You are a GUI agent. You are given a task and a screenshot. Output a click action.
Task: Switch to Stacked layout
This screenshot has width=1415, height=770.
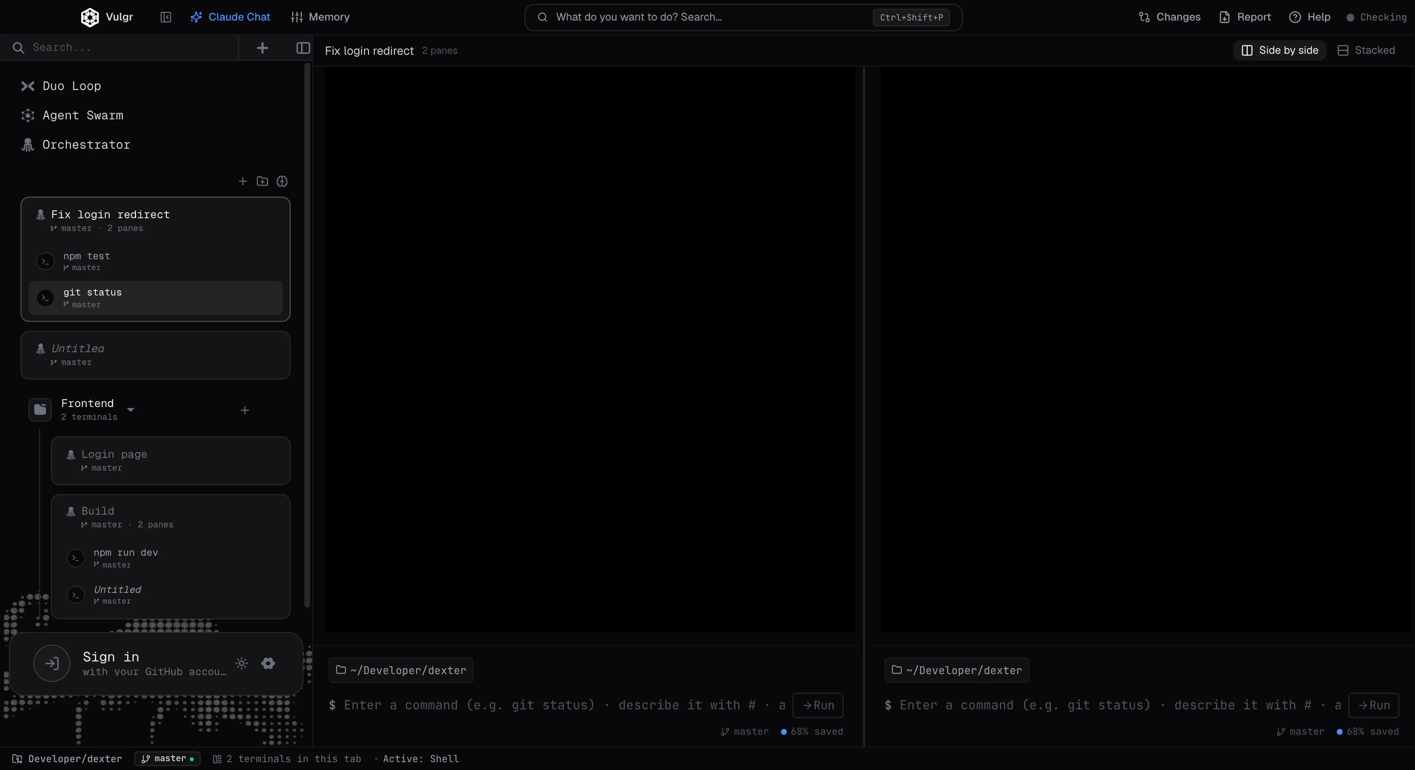click(1366, 50)
